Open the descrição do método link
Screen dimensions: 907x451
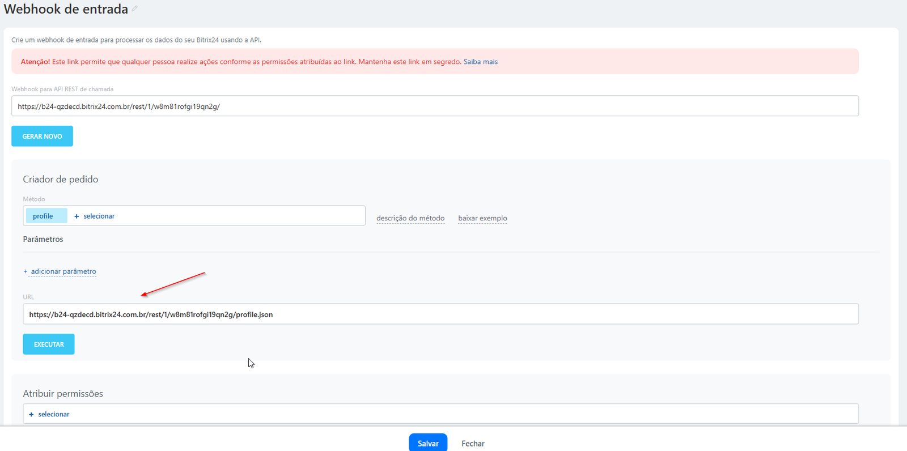[410, 218]
